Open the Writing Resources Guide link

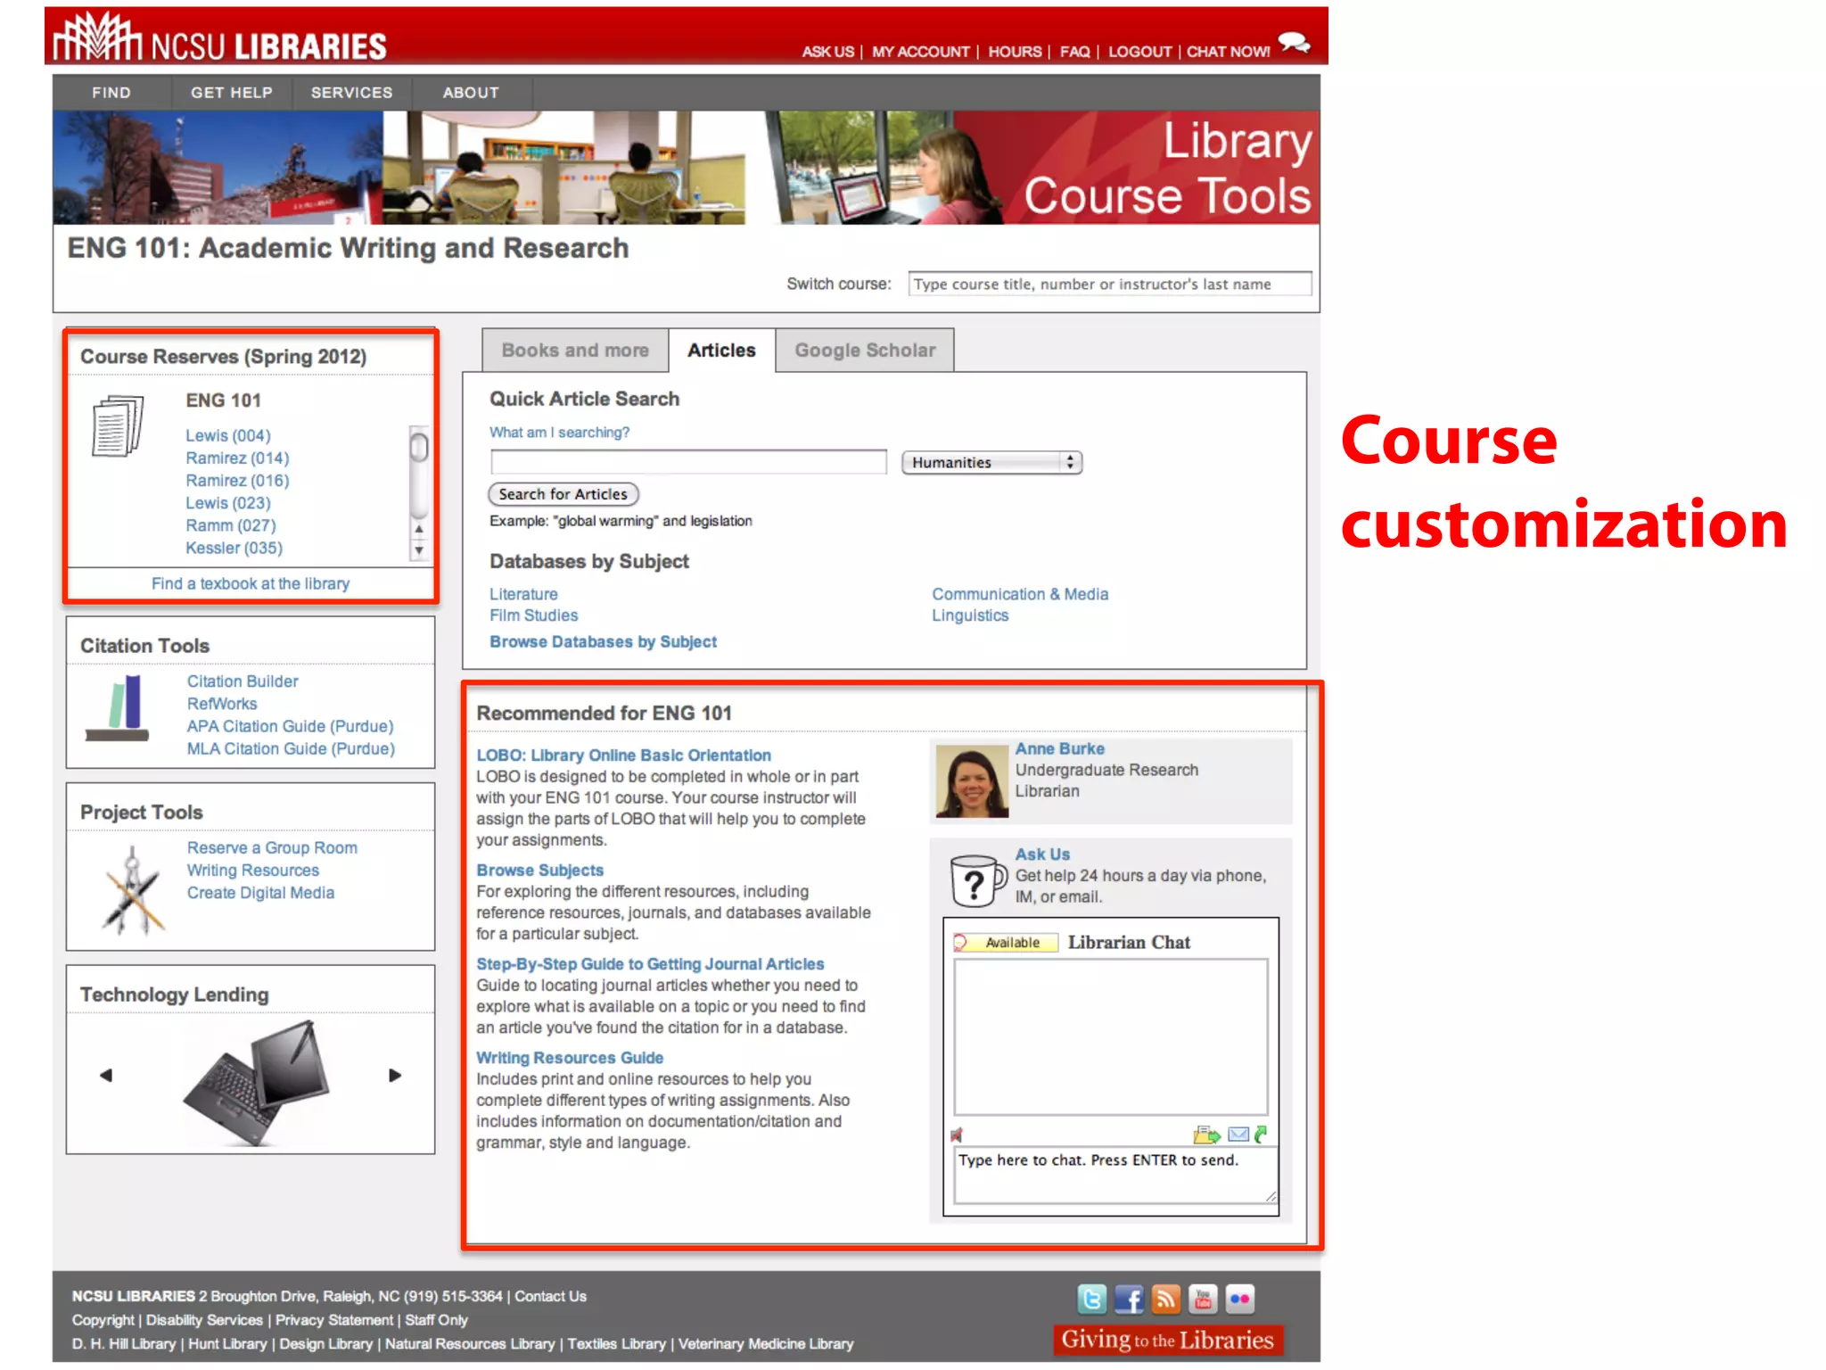tap(570, 1057)
